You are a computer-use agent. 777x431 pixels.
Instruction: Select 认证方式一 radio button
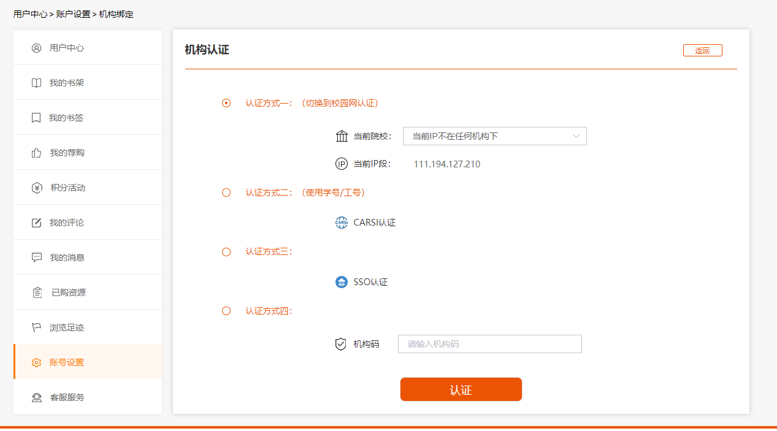[226, 103]
